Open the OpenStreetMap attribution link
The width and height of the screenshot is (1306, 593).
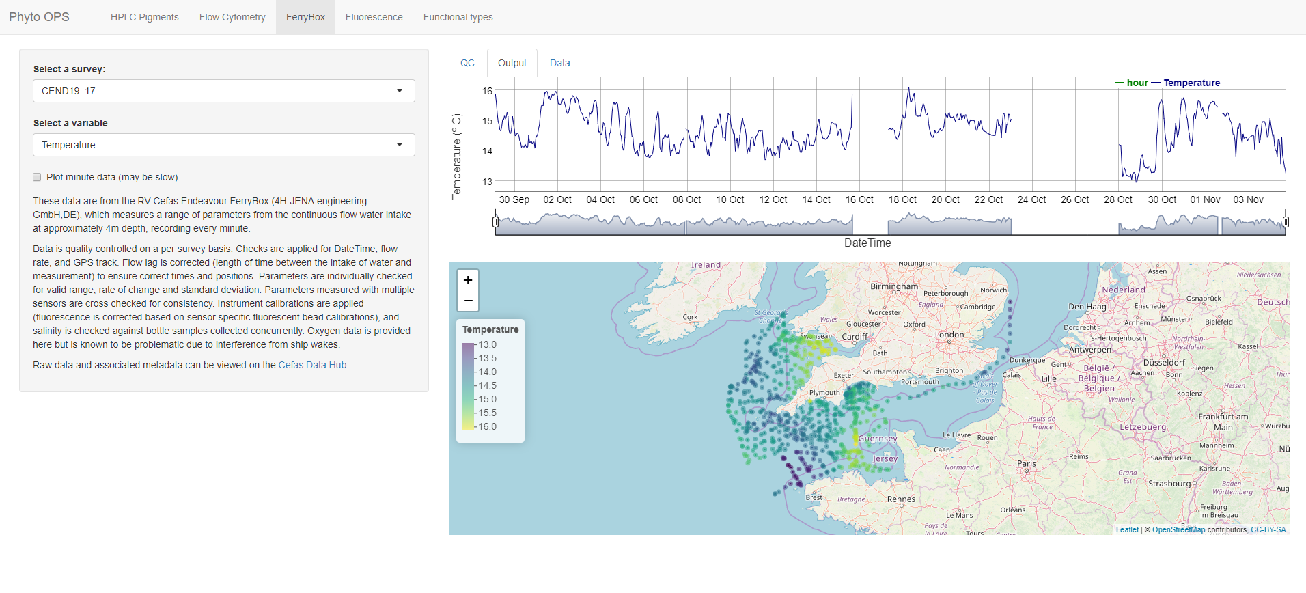click(x=1178, y=529)
